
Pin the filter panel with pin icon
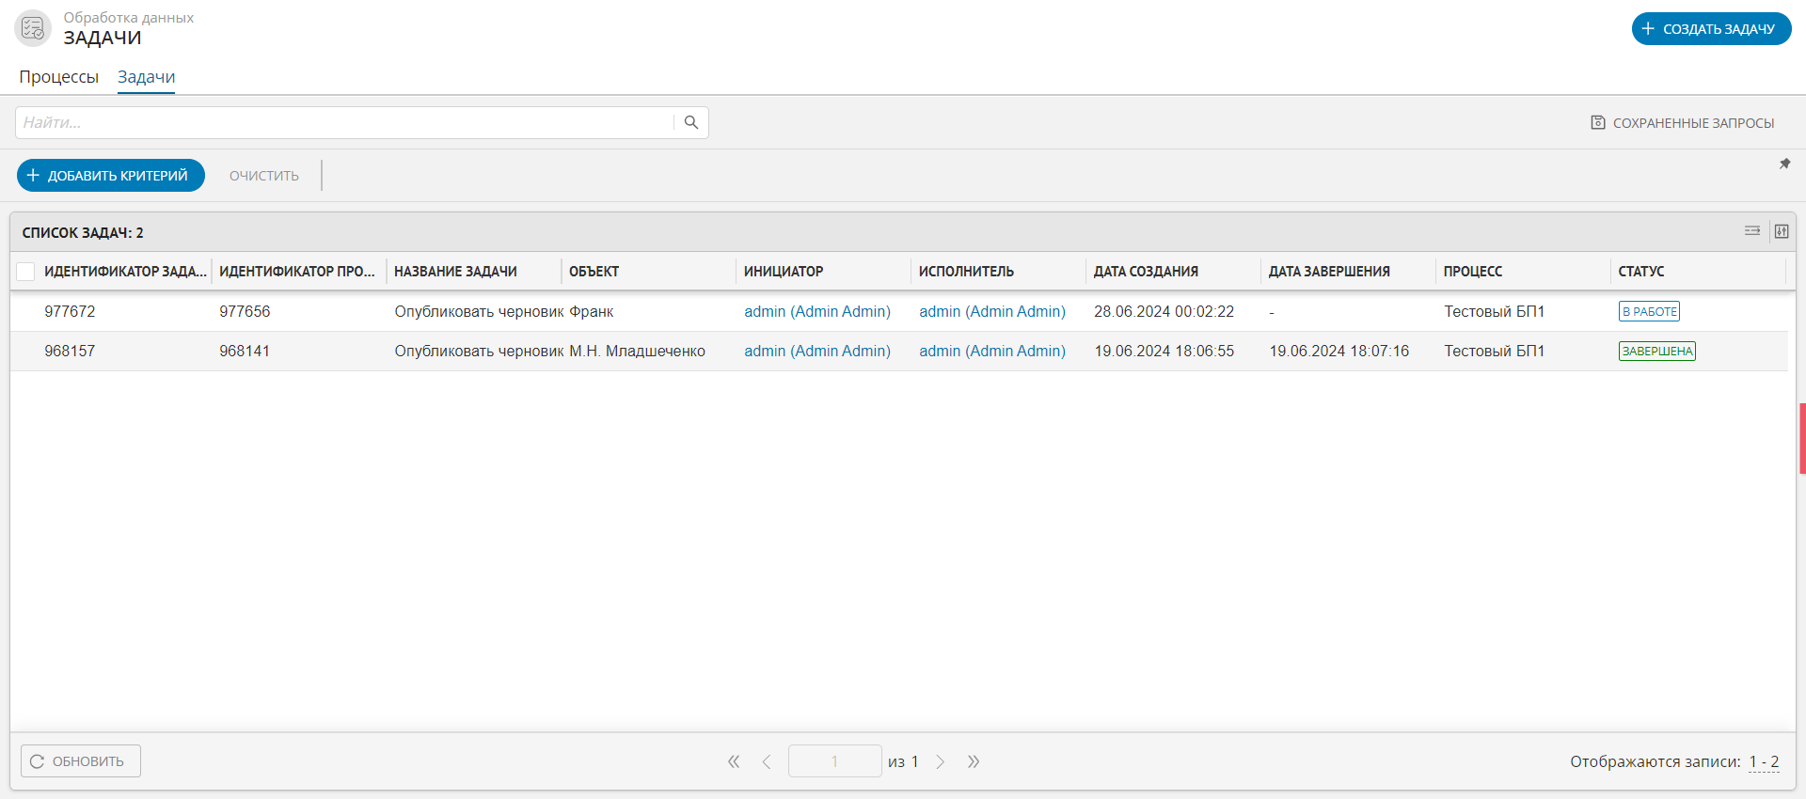pos(1784,164)
